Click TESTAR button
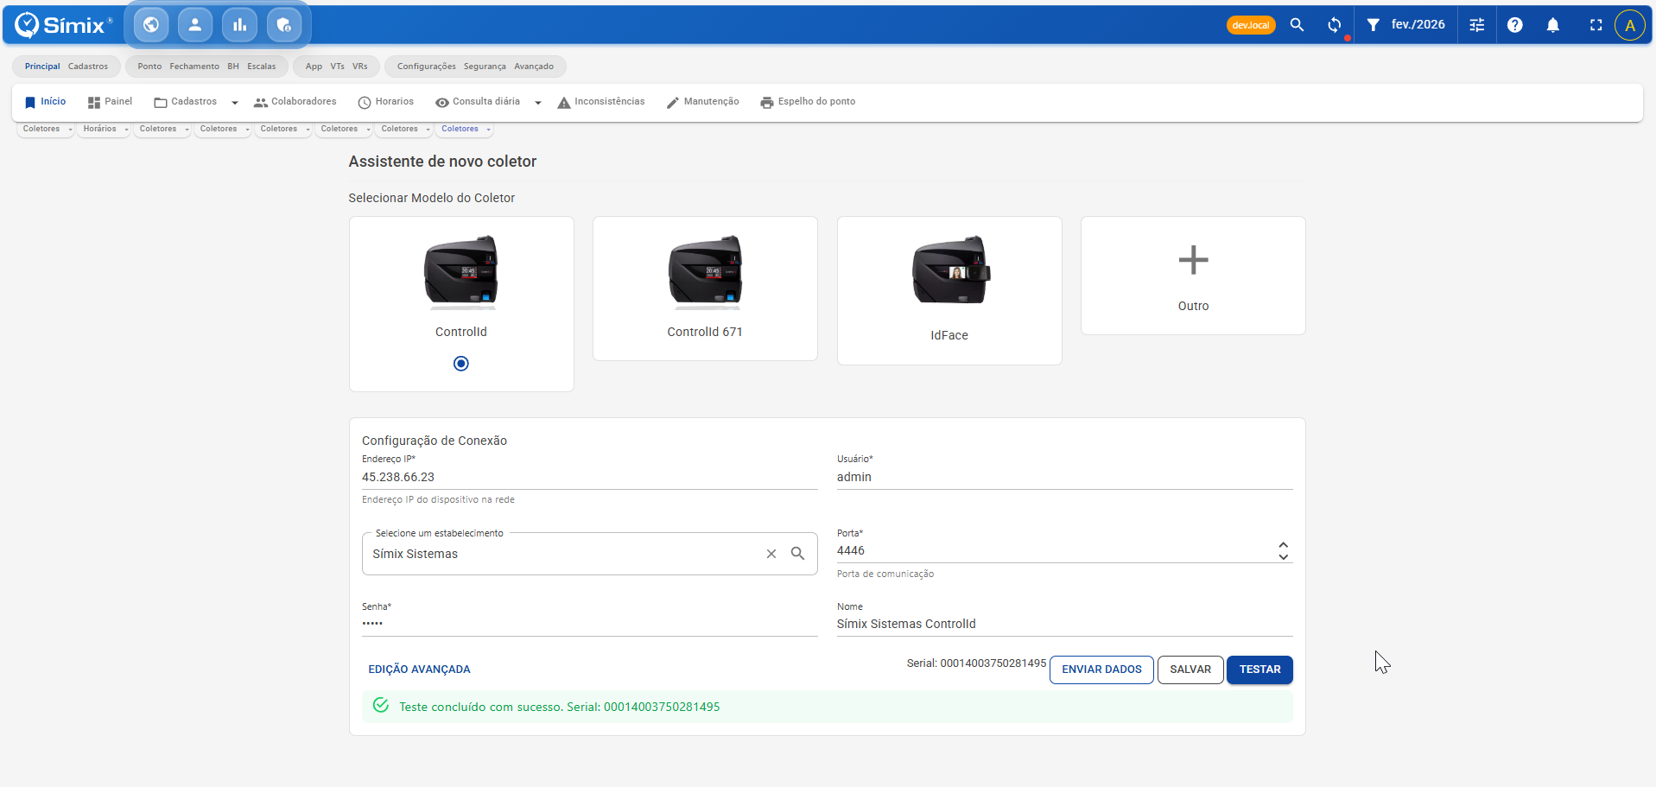Screen dimensions: 1656x787 pos(1259,670)
